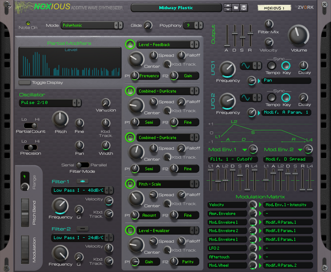Click the Oscillator Pitch knob

point(60,119)
